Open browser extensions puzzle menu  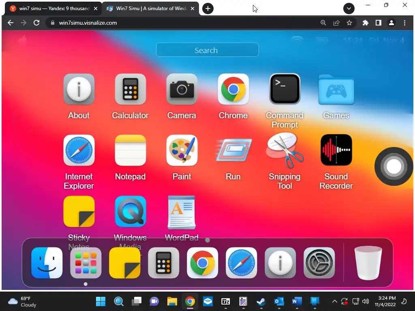coord(366,23)
